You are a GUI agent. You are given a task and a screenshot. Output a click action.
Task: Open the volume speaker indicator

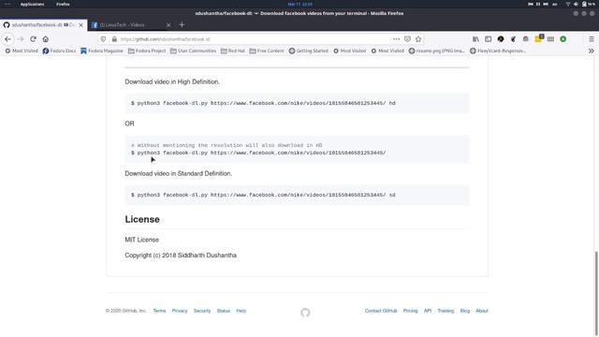576,4
